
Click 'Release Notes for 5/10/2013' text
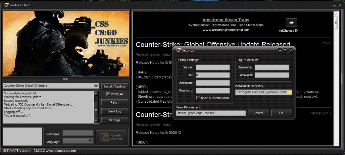coord(158,133)
